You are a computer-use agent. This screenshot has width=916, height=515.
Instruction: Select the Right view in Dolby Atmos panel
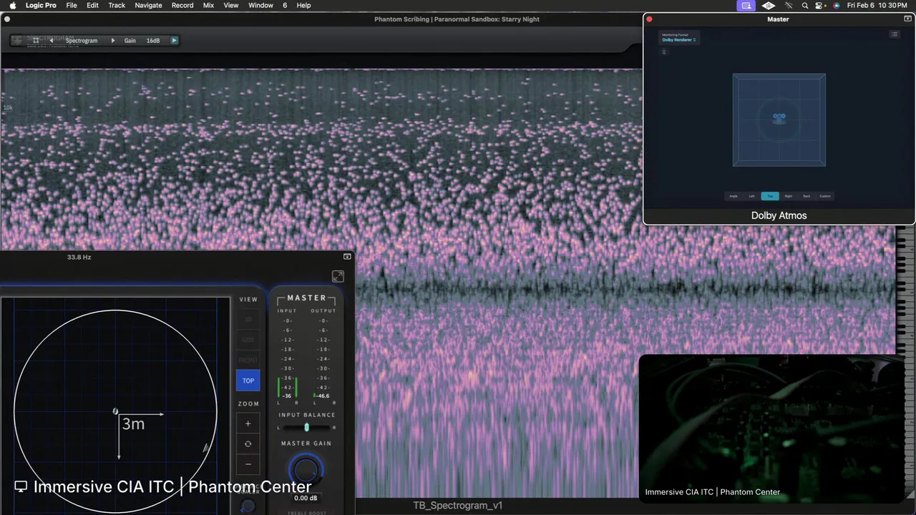[x=789, y=196]
